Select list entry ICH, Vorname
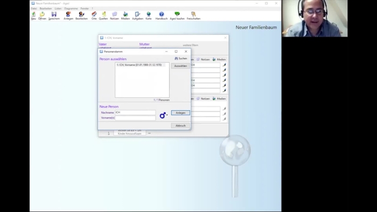 click(x=139, y=65)
